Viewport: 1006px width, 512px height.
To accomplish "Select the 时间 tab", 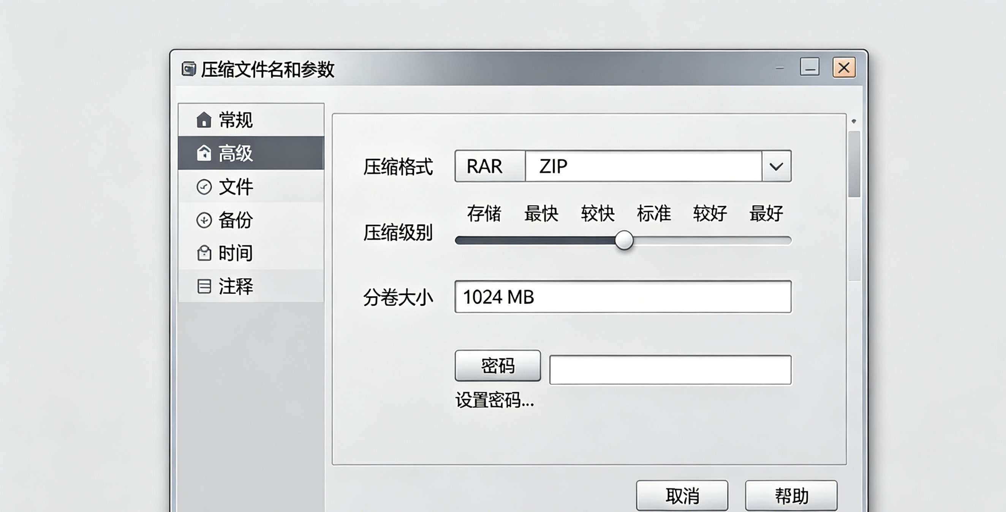I will click(x=251, y=253).
